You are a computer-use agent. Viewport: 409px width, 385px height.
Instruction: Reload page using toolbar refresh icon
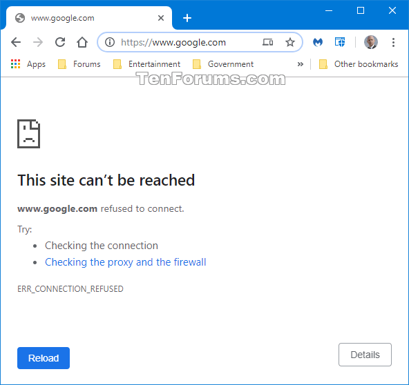pyautogui.click(x=60, y=42)
